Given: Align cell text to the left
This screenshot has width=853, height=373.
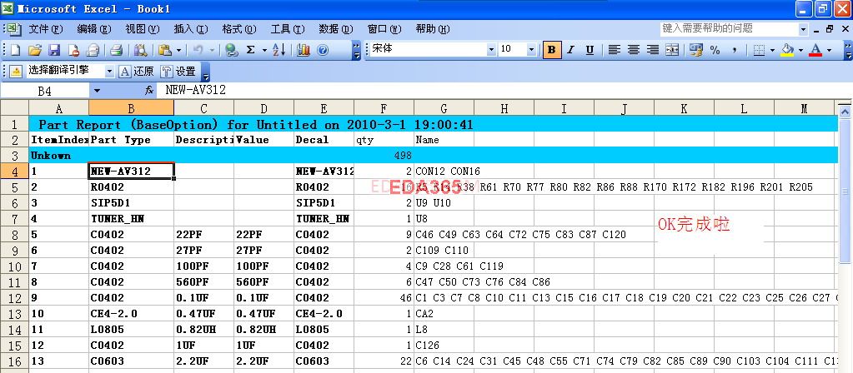Looking at the screenshot, I should [615, 50].
